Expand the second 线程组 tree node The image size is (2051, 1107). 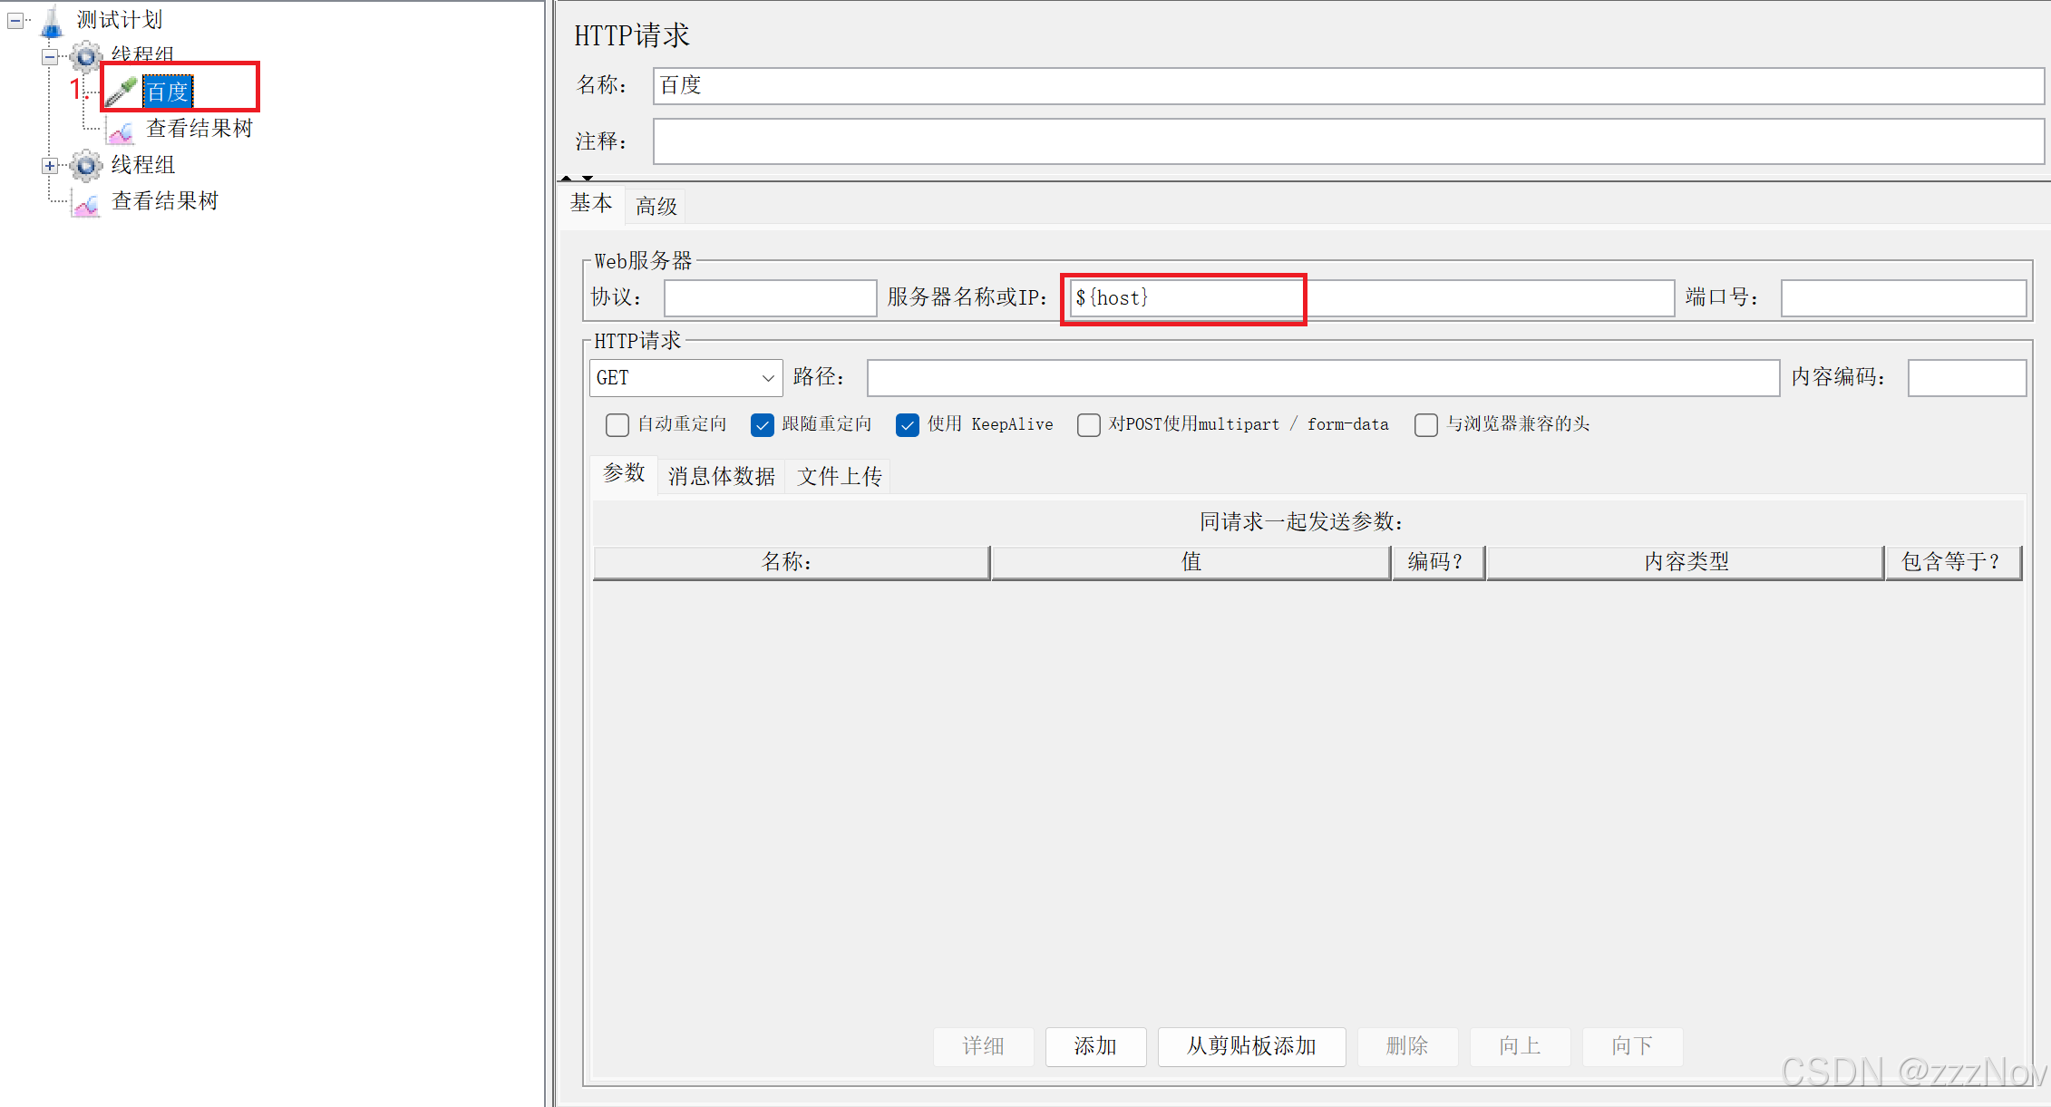point(50,166)
